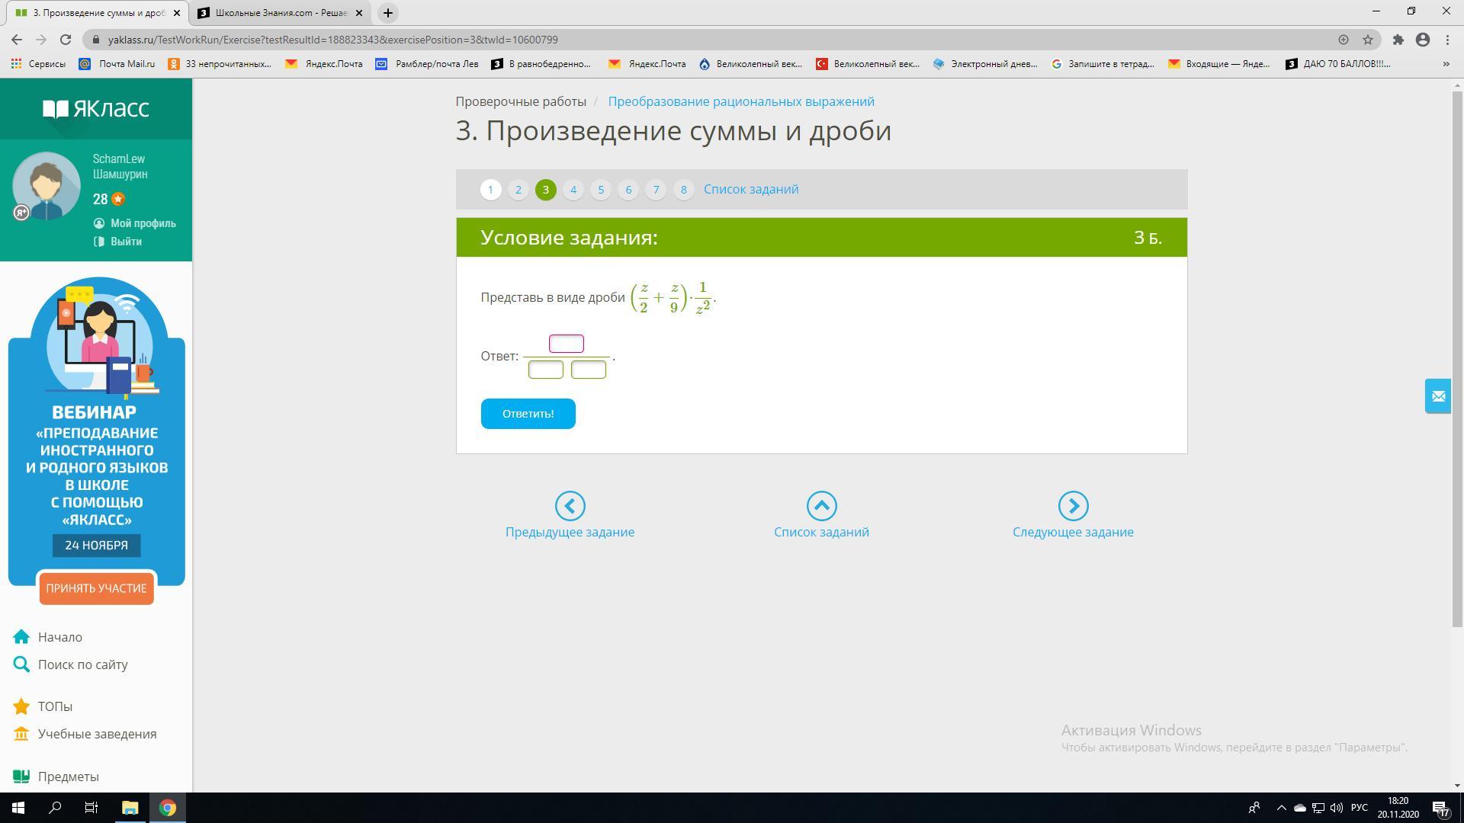The width and height of the screenshot is (1464, 823).
Task: Click the up arrow task list icon
Action: (x=821, y=506)
